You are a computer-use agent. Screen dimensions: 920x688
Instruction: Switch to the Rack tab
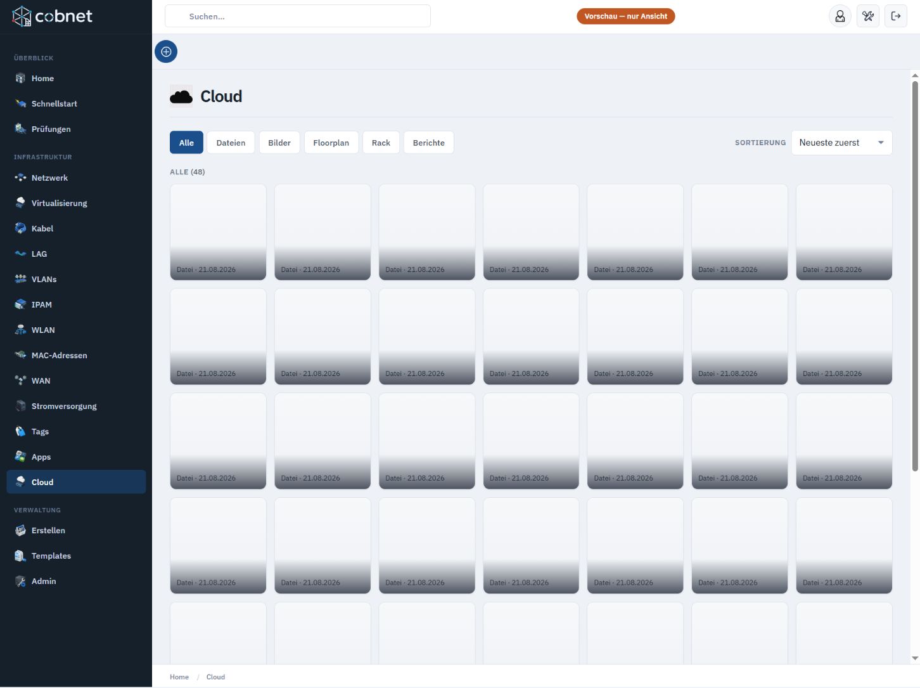[x=381, y=143]
